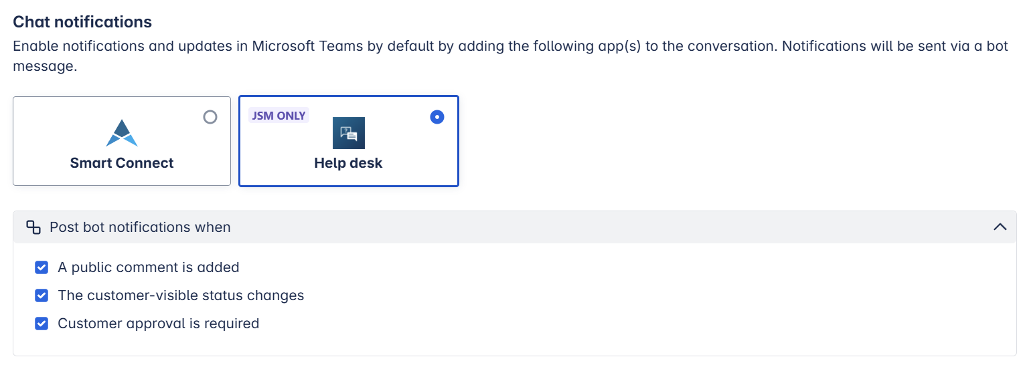
Task: Collapse the section using the chevron arrow
Action: click(x=1000, y=227)
